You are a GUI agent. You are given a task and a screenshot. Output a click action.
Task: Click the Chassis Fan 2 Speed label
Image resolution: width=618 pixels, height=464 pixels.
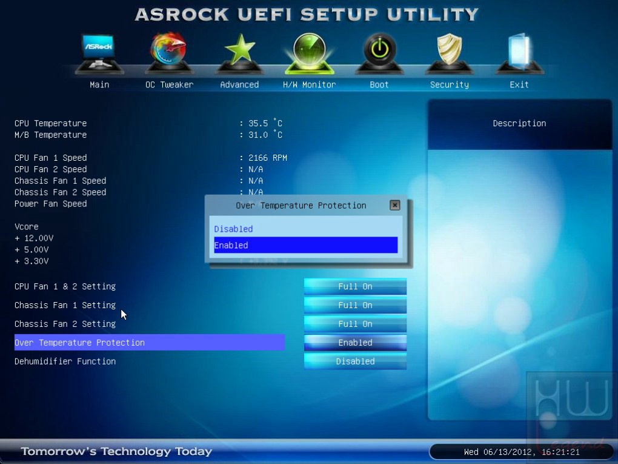pos(61,192)
